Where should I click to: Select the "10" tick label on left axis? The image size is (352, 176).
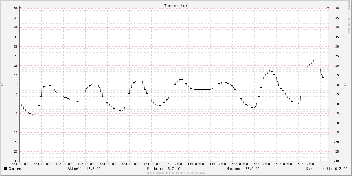pos(16,85)
